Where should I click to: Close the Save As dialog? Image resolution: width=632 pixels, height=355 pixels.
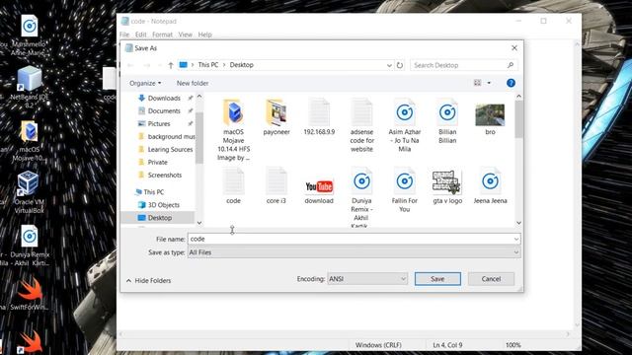[514, 48]
